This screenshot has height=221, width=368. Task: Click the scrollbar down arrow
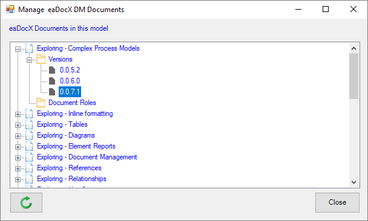point(353,182)
